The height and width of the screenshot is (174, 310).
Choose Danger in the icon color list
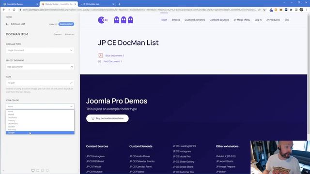click(40, 133)
